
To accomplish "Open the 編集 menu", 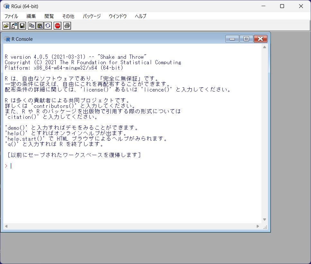I will (x=31, y=16).
